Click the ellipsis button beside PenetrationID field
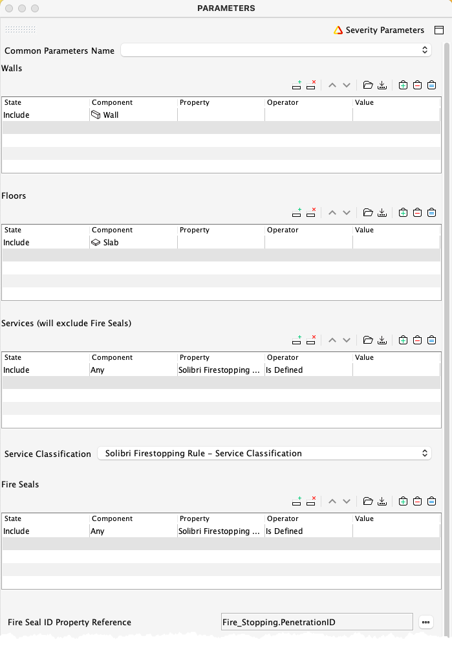The width and height of the screenshot is (452, 655). tap(425, 622)
